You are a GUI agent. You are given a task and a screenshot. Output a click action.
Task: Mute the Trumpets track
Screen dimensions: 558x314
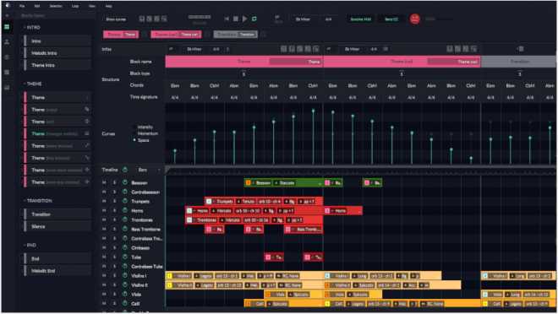pyautogui.click(x=104, y=201)
